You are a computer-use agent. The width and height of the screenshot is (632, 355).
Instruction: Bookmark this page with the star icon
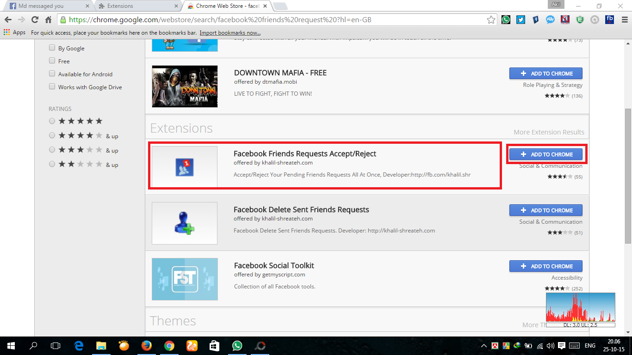pos(491,20)
